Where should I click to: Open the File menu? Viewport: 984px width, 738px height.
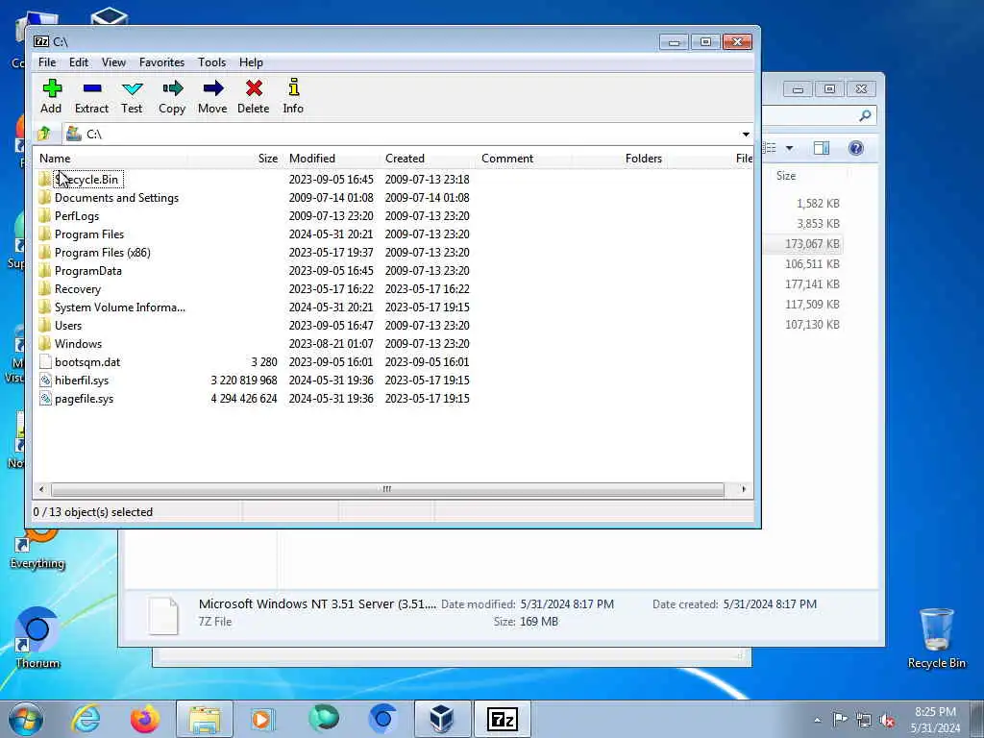click(47, 62)
